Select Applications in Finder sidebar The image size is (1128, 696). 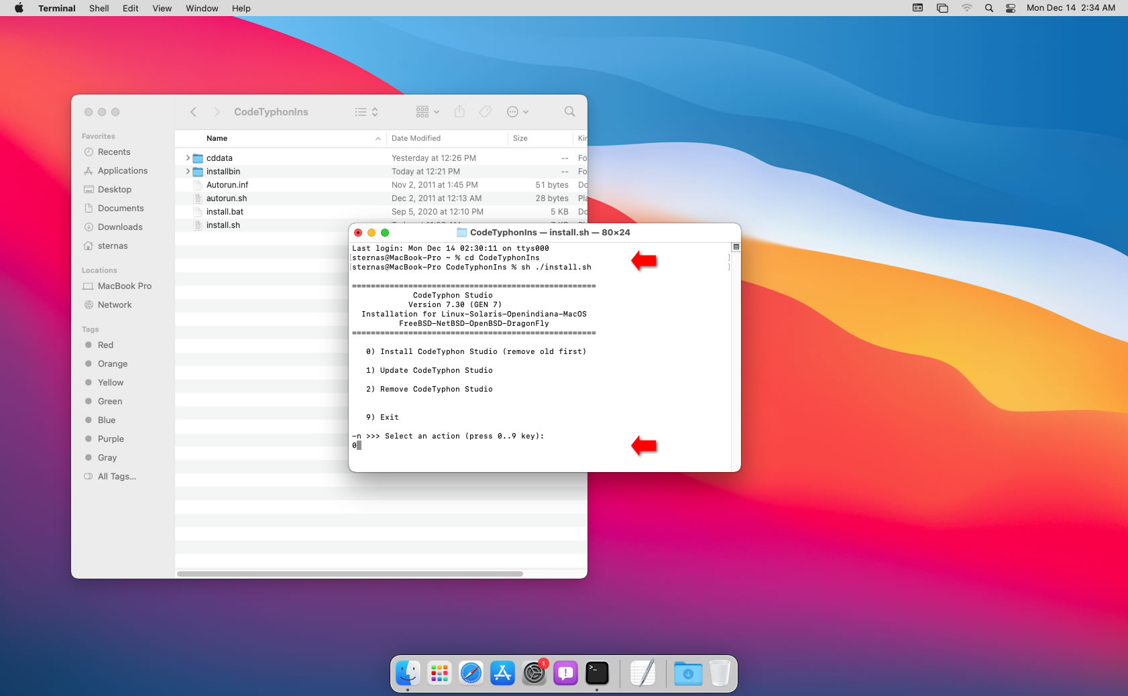click(x=115, y=171)
